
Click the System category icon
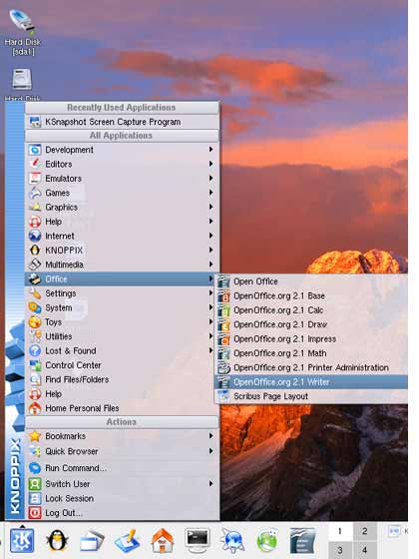(35, 307)
